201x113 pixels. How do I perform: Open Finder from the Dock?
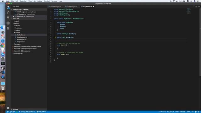[3, 27]
